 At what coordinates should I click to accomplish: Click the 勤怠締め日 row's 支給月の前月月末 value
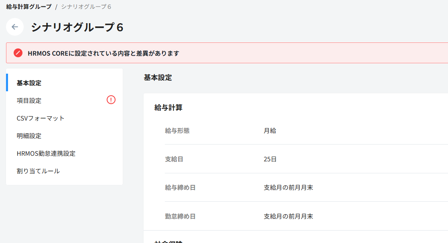coord(288,216)
